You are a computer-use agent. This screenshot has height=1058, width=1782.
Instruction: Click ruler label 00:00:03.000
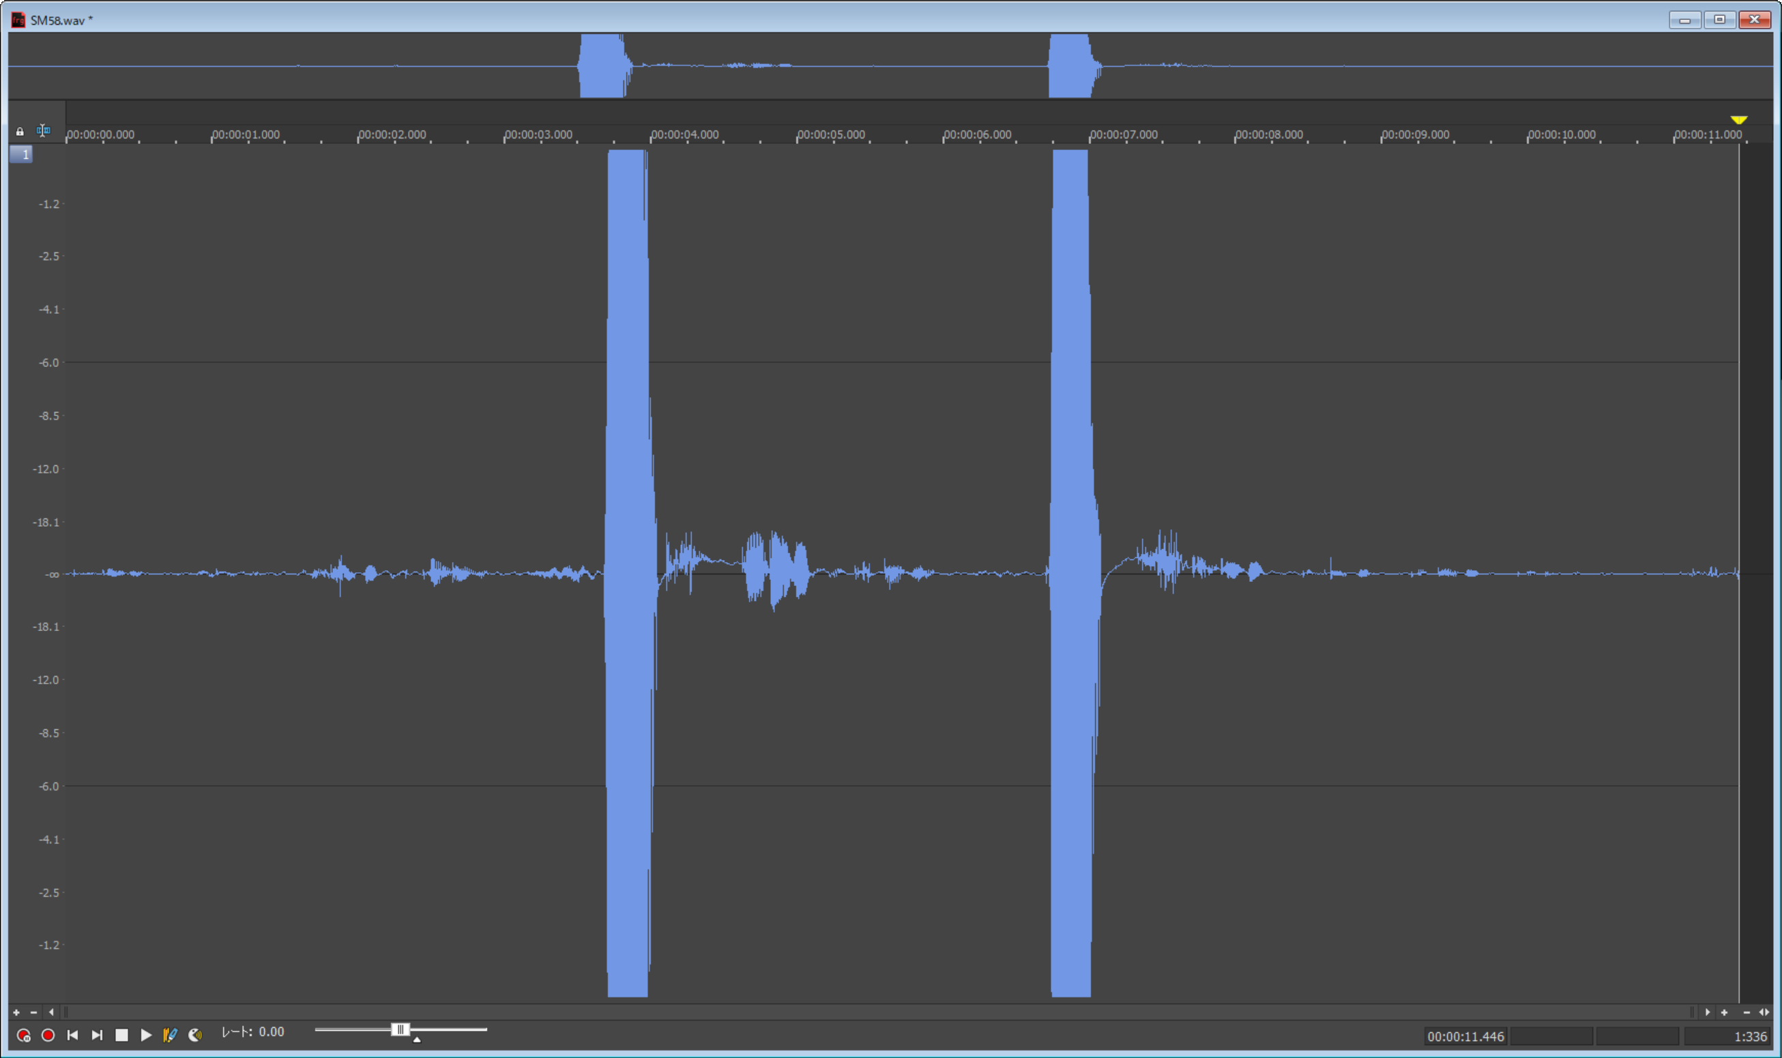tap(539, 134)
